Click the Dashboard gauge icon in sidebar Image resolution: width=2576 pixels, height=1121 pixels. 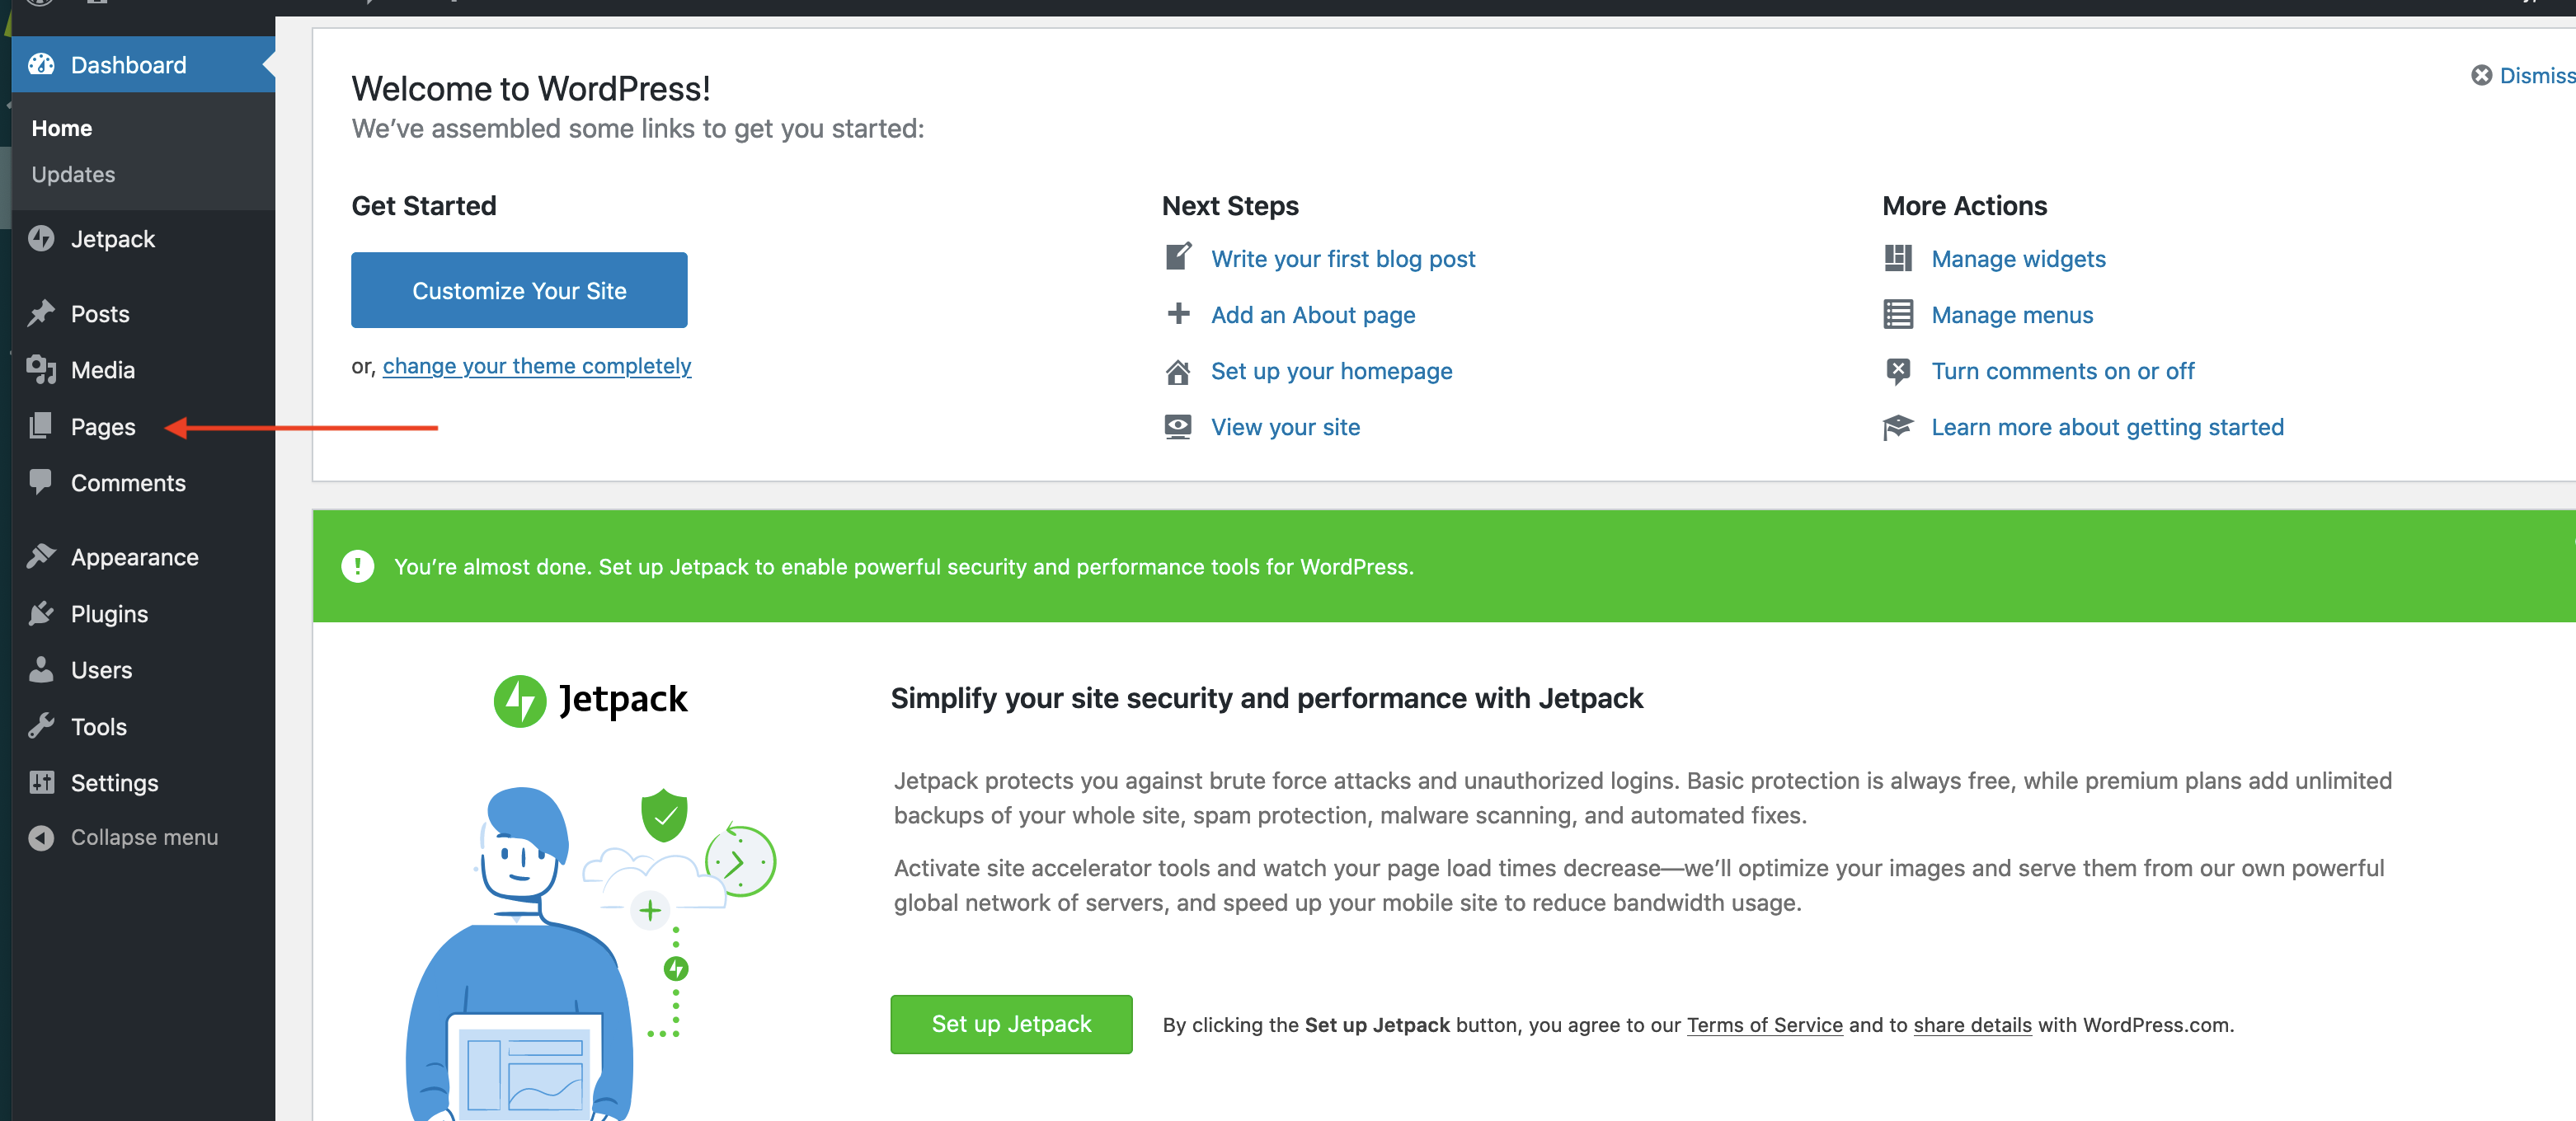point(41,65)
